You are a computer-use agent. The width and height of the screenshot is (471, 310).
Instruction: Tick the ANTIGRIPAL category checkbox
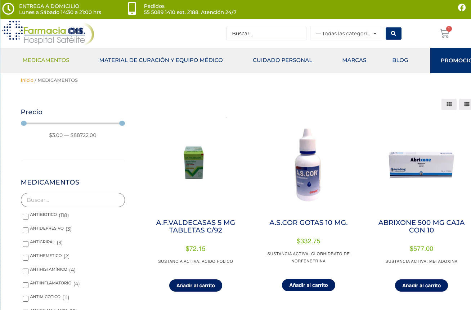pyautogui.click(x=26, y=244)
